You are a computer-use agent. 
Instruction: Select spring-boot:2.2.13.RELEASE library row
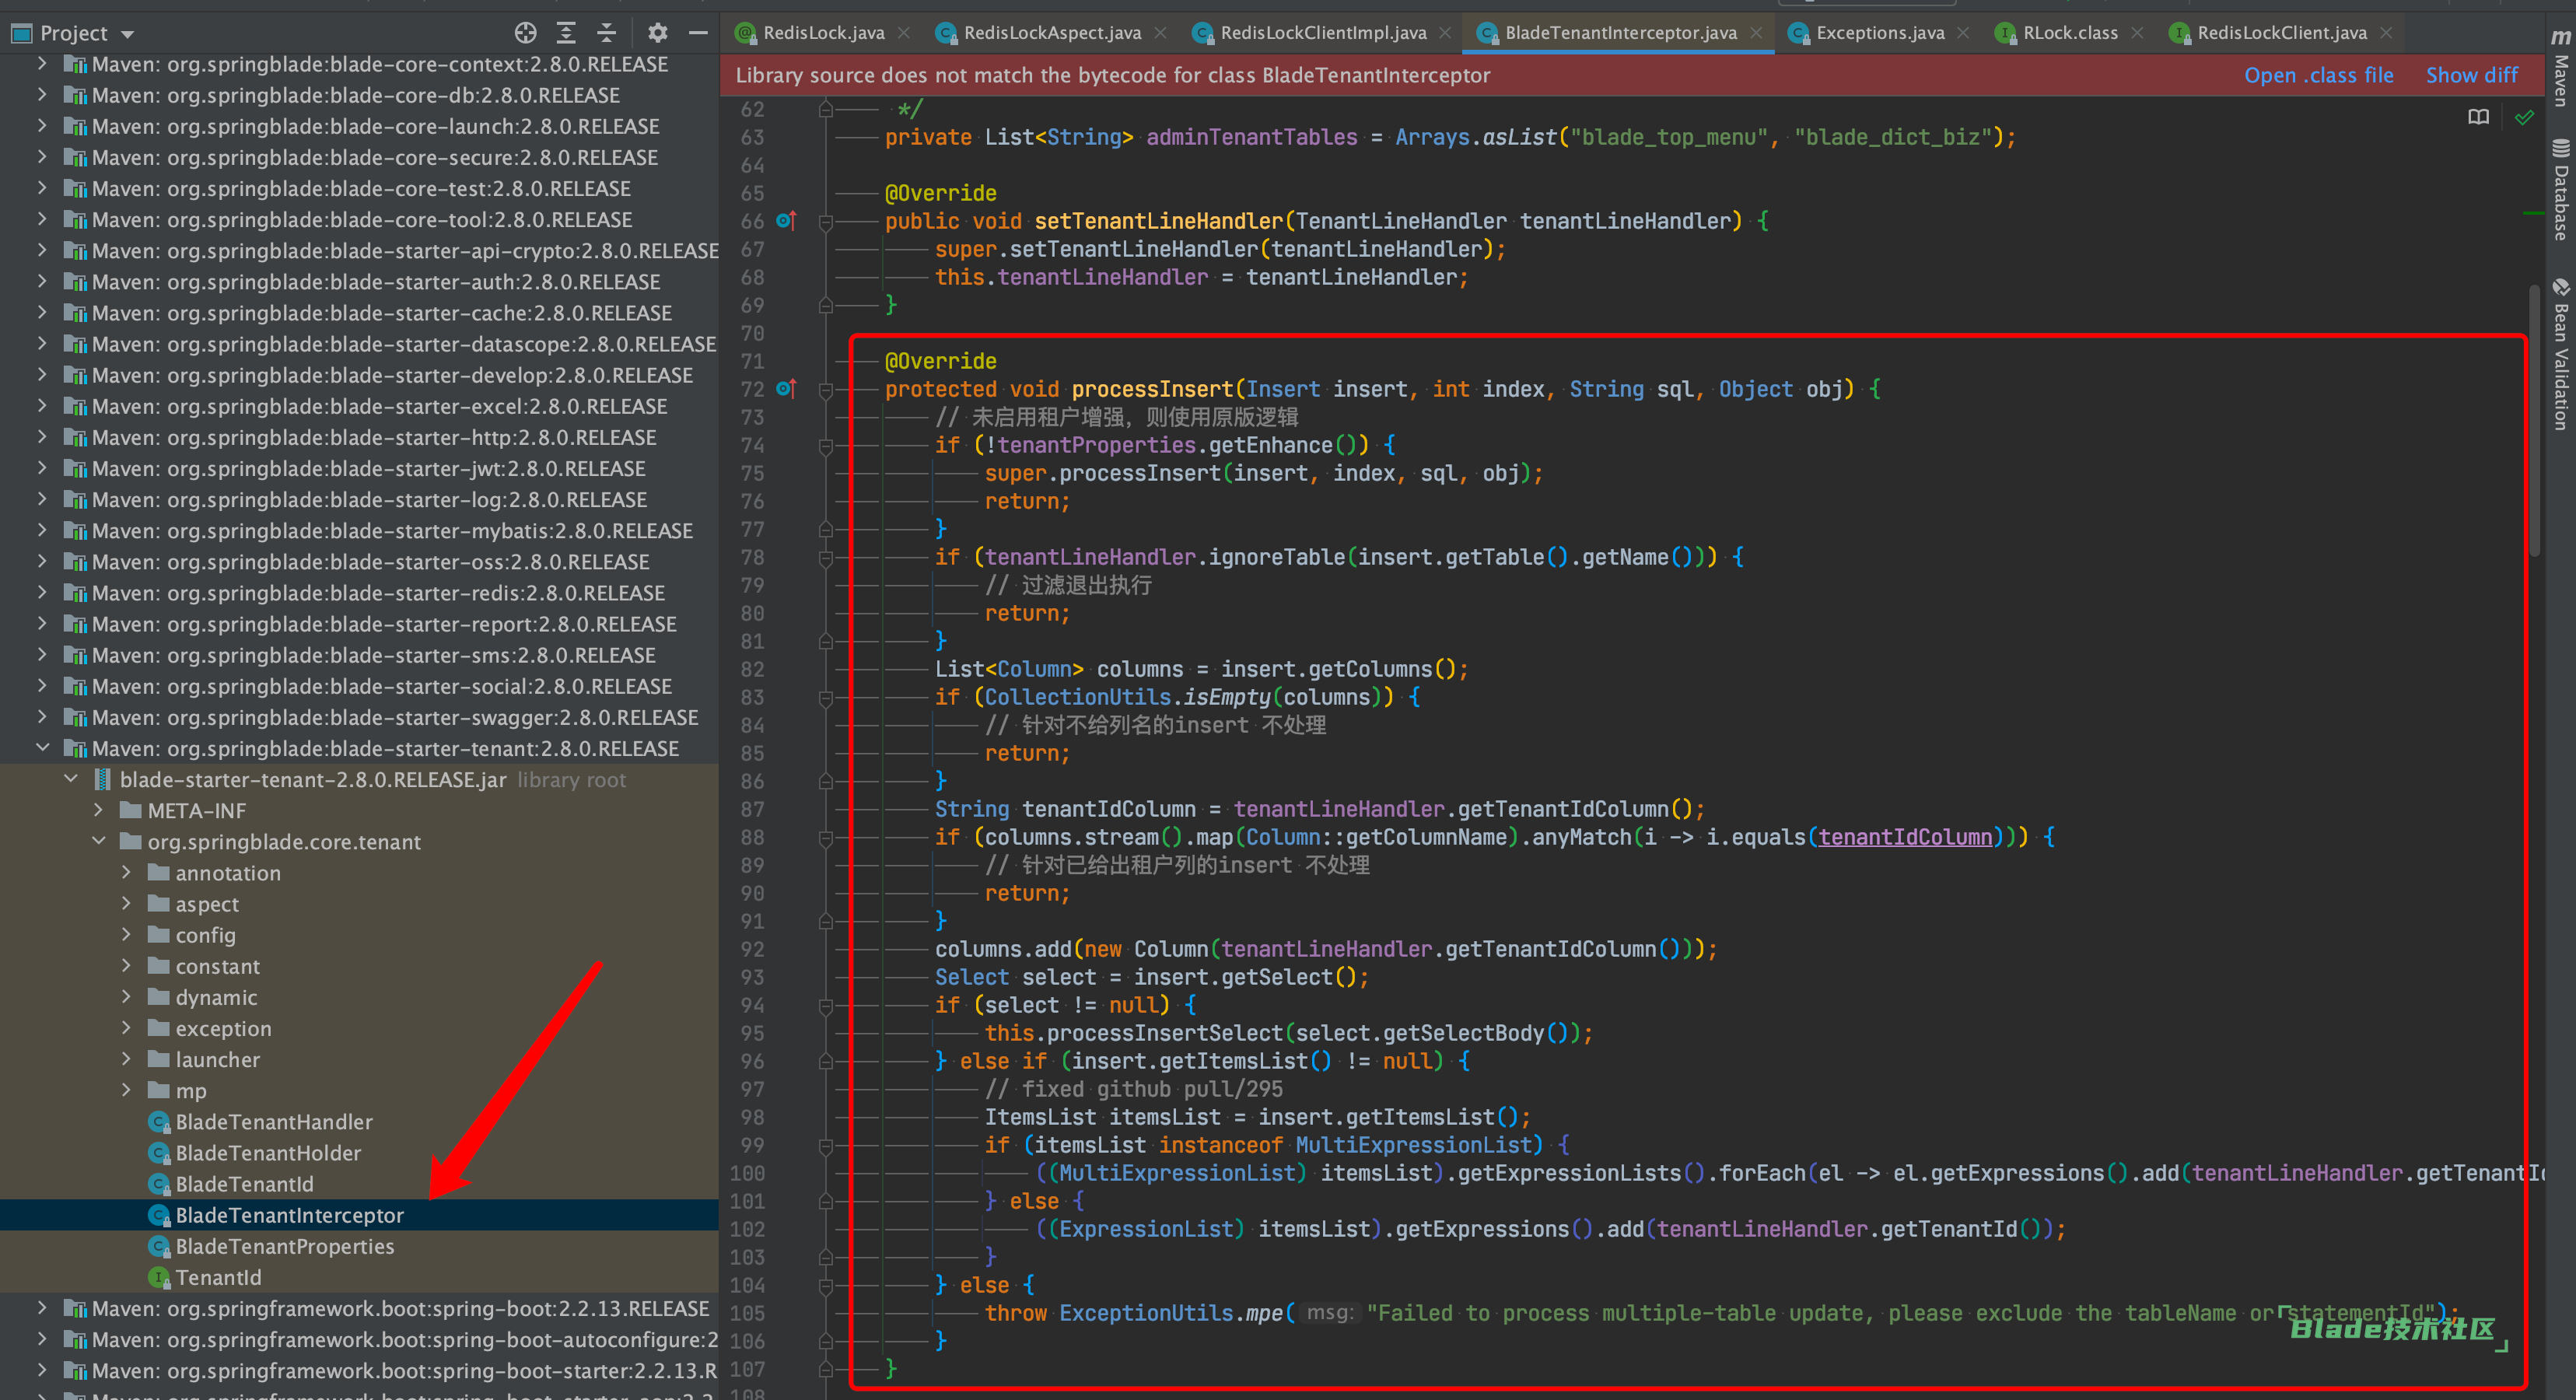(x=359, y=1308)
